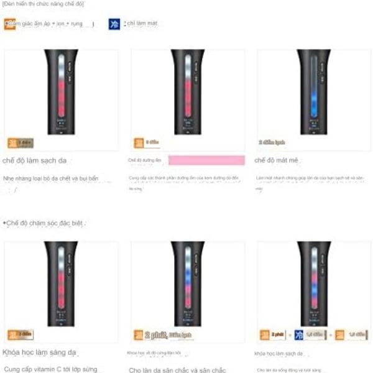Open the clean skin course device image

pos(314,284)
